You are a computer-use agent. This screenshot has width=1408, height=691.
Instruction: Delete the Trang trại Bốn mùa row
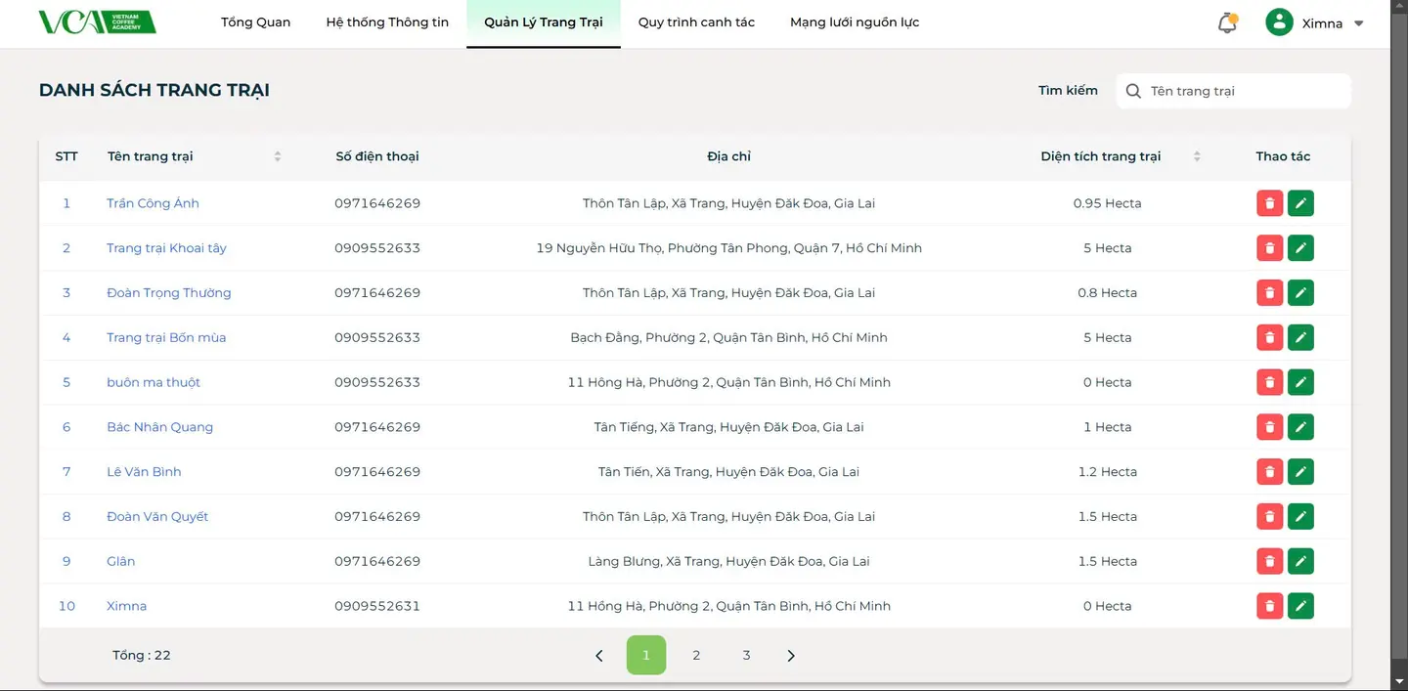(x=1269, y=338)
